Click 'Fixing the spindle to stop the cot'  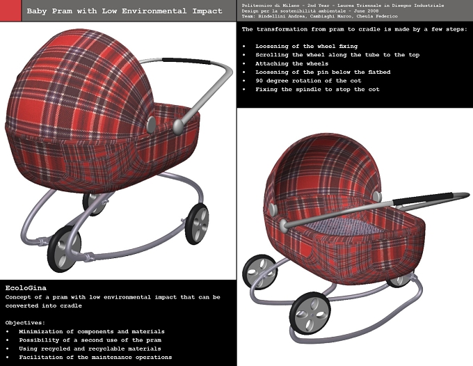click(x=317, y=89)
